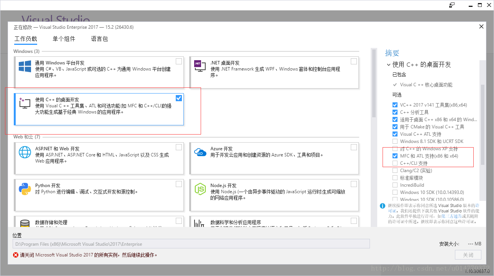The image size is (494, 276).
Task: Click the Node.js hexagon icon
Action: (x=200, y=189)
